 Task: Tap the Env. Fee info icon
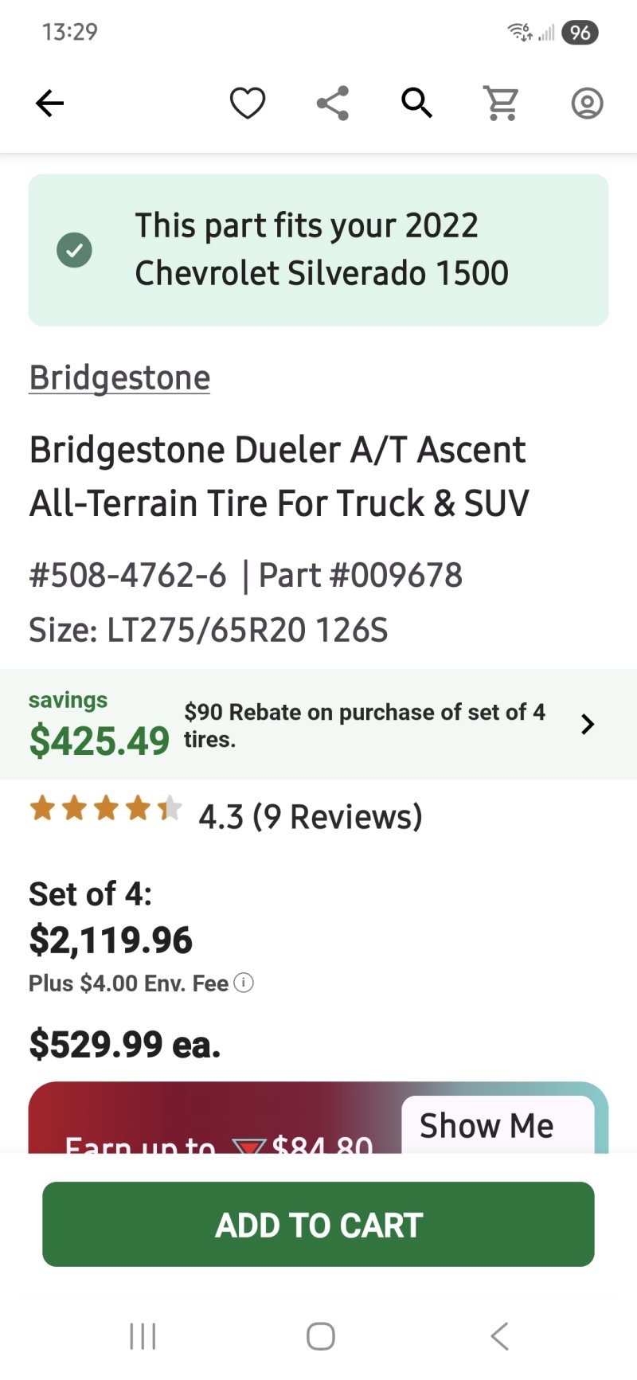pos(244,983)
